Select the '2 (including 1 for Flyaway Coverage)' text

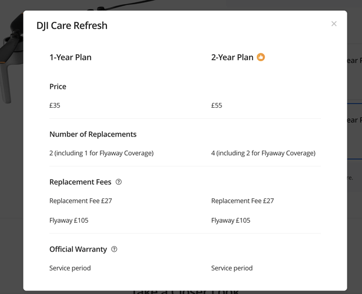(101, 153)
